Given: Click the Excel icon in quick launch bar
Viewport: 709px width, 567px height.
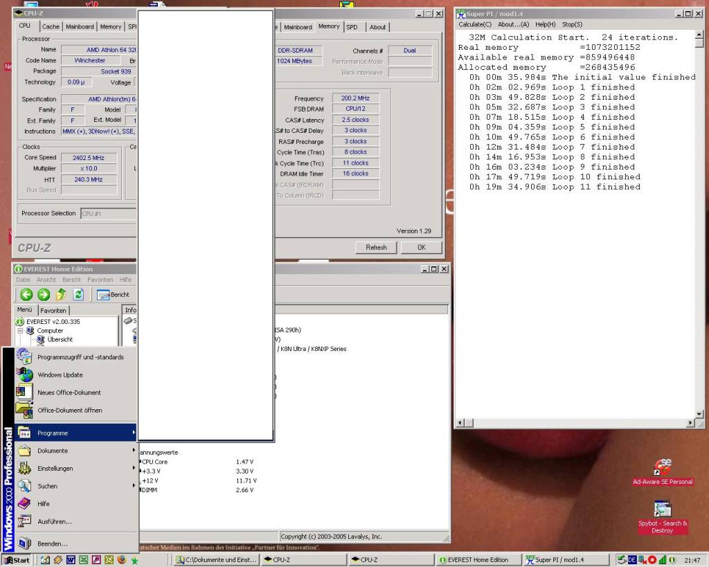Looking at the screenshot, I should pyautogui.click(x=83, y=560).
